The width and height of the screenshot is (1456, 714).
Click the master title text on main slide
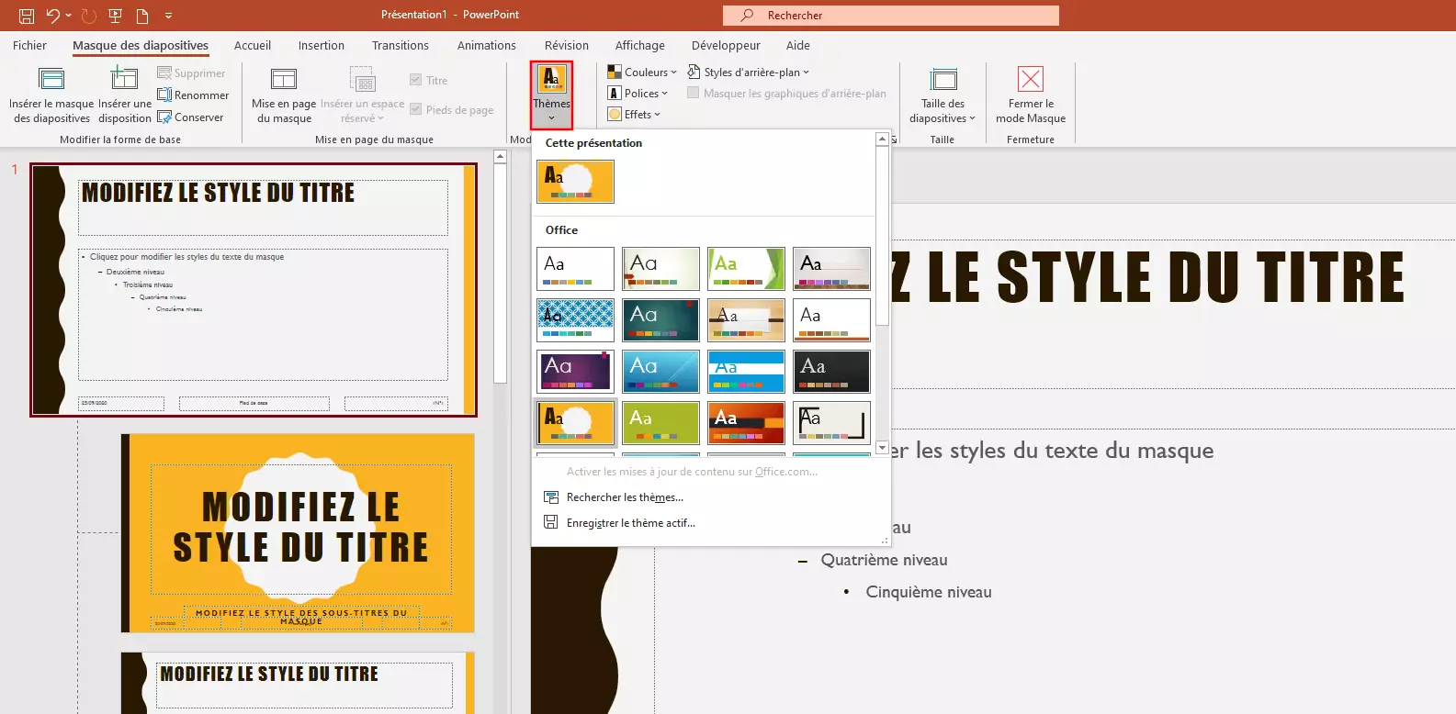pyautogui.click(x=1148, y=277)
